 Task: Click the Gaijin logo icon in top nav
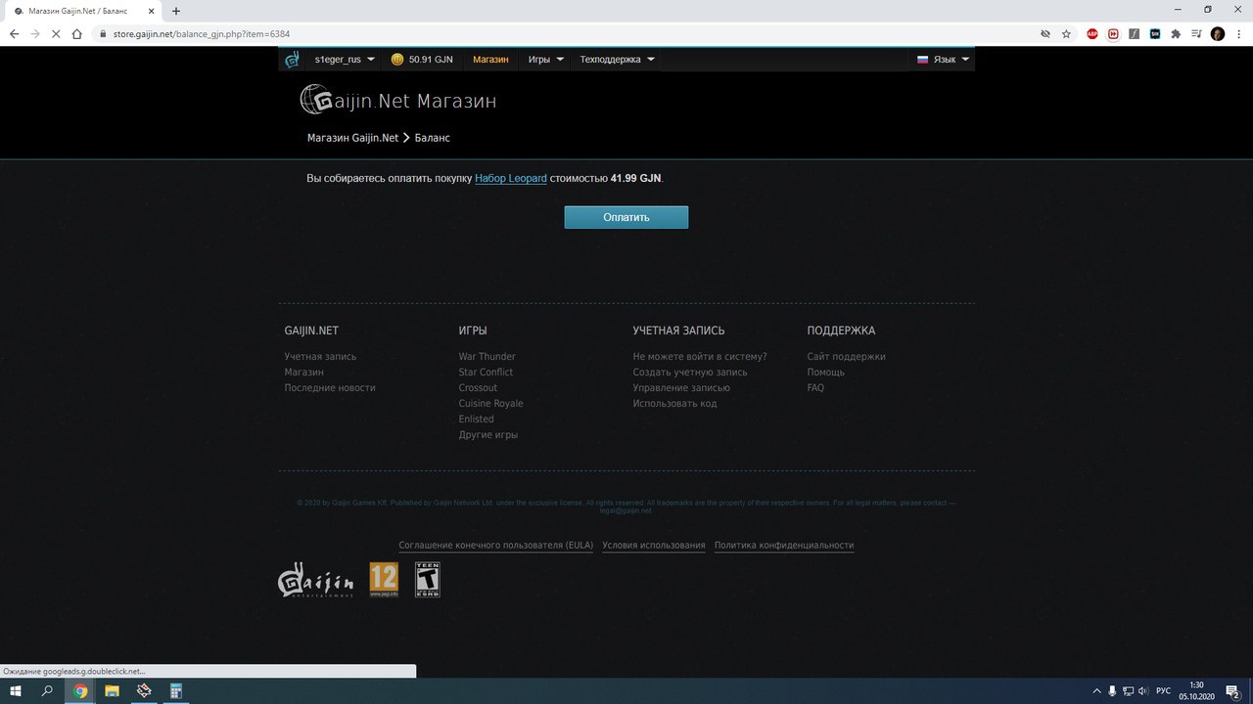pyautogui.click(x=292, y=60)
